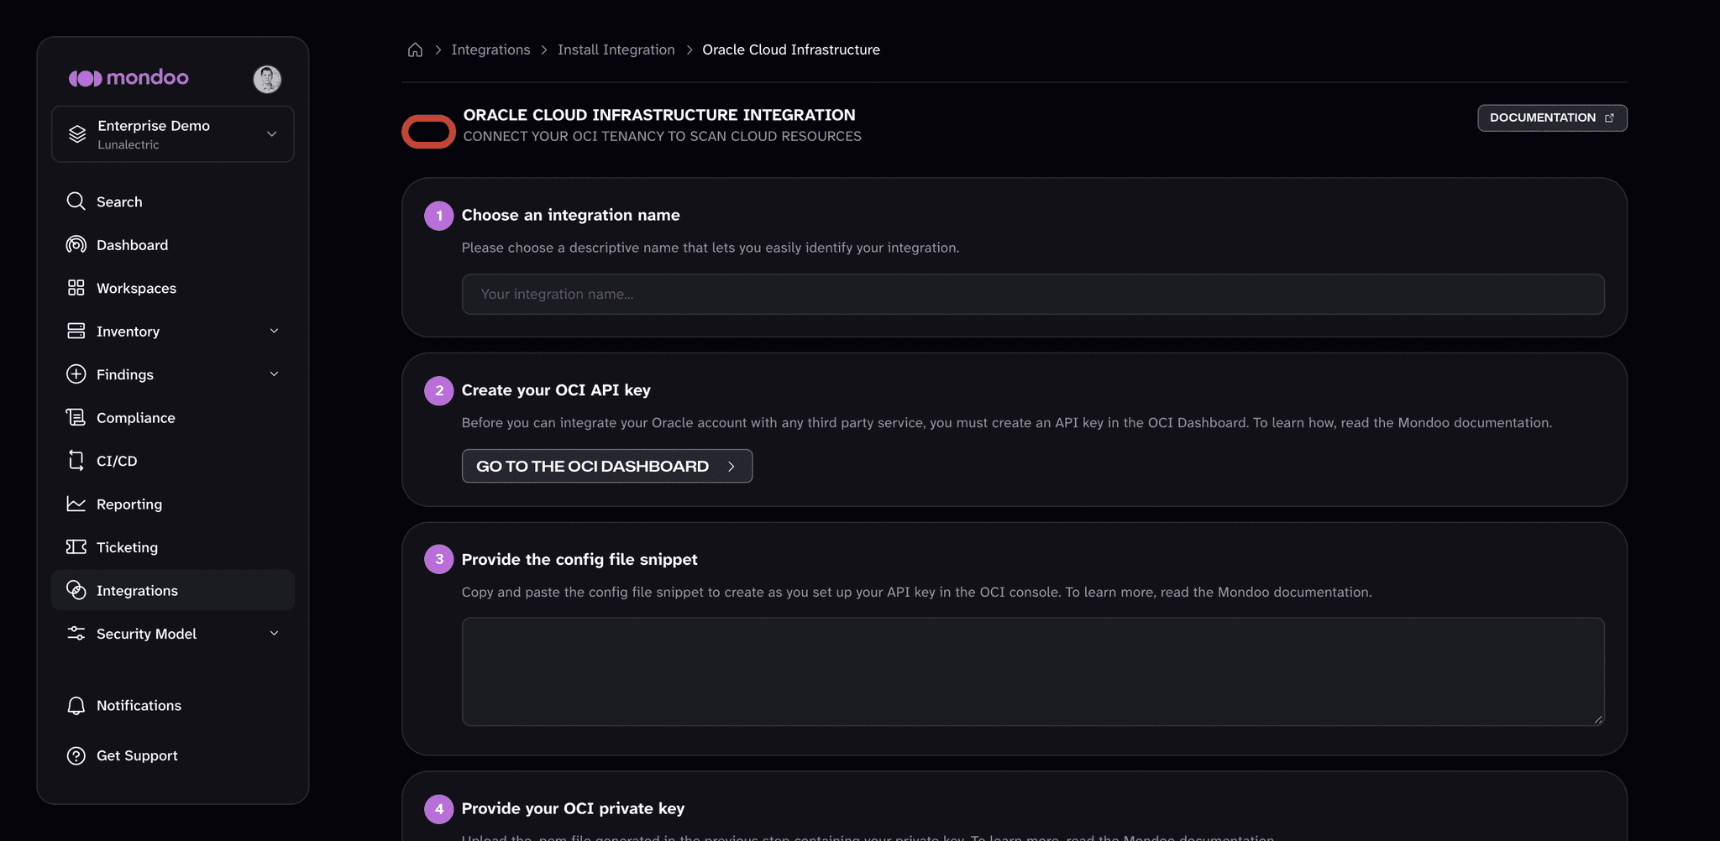Click the Workspaces grid icon
This screenshot has width=1720, height=841.
pyautogui.click(x=76, y=288)
